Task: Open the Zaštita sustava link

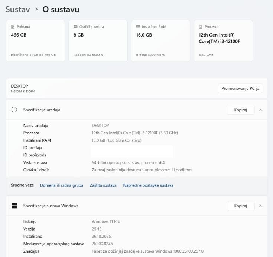Action: (x=103, y=185)
